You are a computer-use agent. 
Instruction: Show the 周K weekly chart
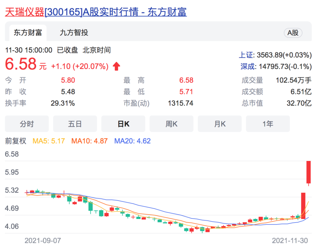171,124
